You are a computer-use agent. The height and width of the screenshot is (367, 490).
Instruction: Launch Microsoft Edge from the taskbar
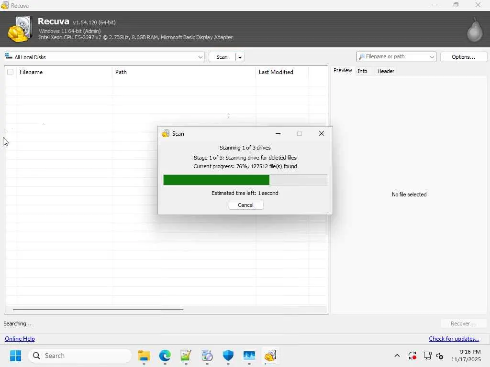(x=165, y=356)
